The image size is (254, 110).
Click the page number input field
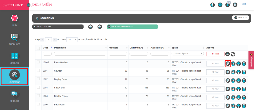pos(49,40)
